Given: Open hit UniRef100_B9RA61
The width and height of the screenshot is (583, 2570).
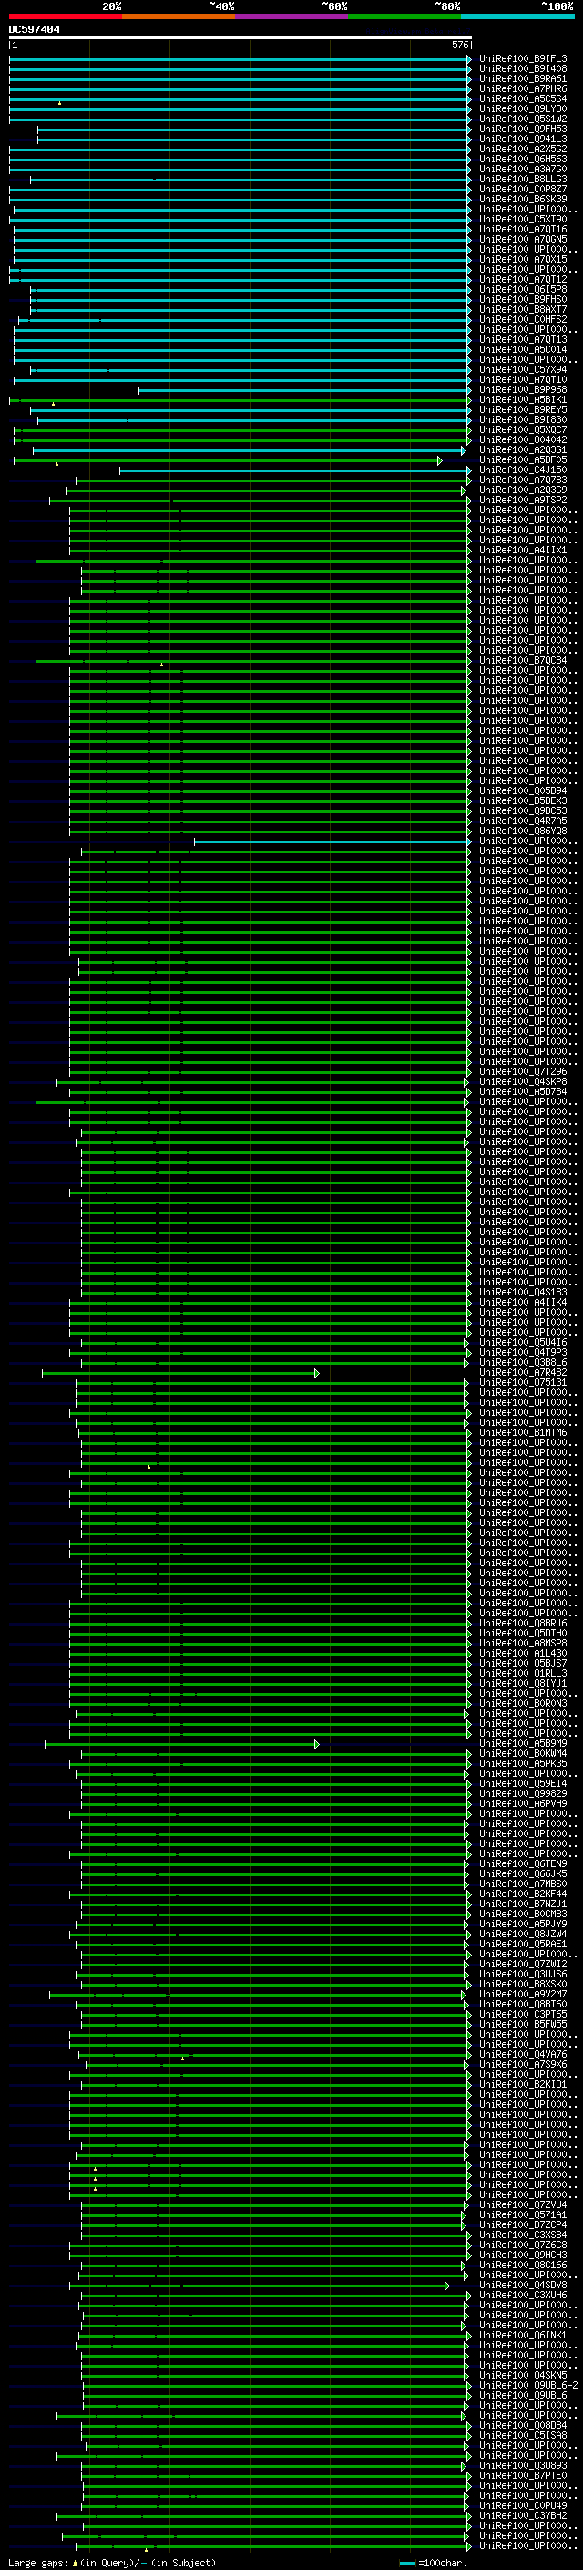Looking at the screenshot, I should tap(523, 78).
